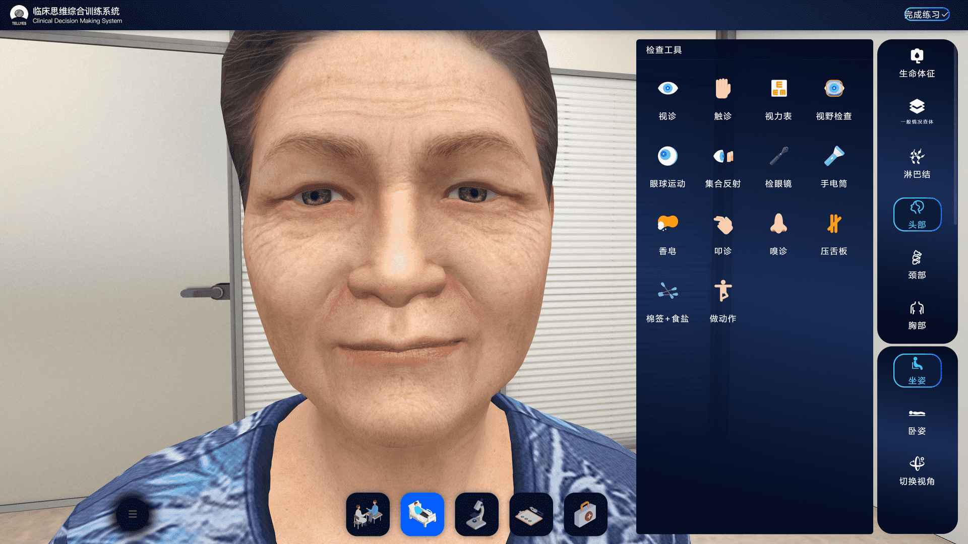Switch patient posture to 坐姿
This screenshot has height=544, width=968.
(917, 370)
